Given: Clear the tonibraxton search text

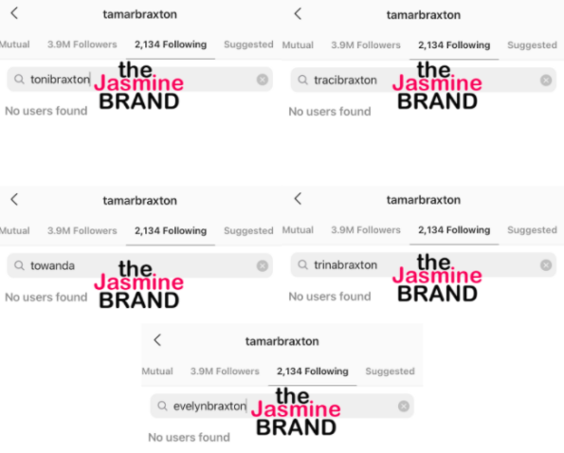Looking at the screenshot, I should pyautogui.click(x=263, y=80).
